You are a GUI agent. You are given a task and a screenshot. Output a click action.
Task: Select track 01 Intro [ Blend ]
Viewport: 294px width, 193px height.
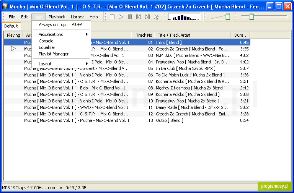click(x=127, y=42)
